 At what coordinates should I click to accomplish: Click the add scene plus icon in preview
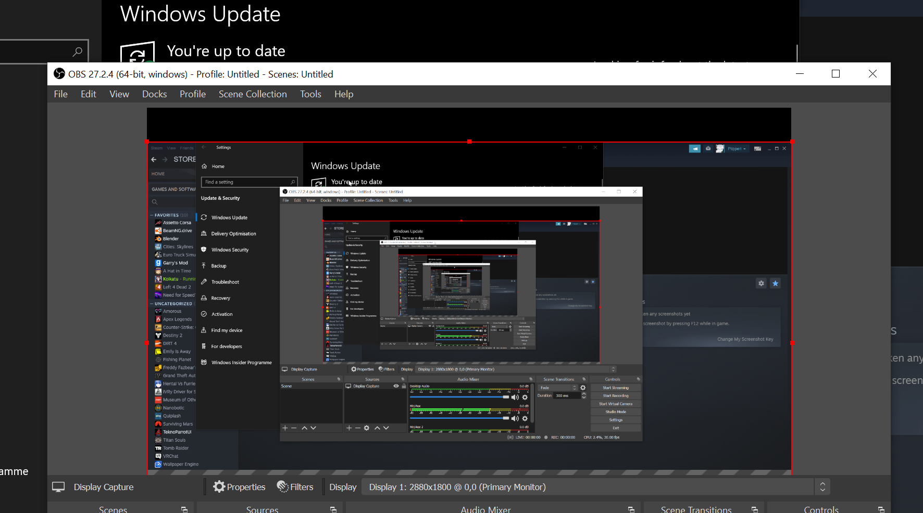[285, 428]
